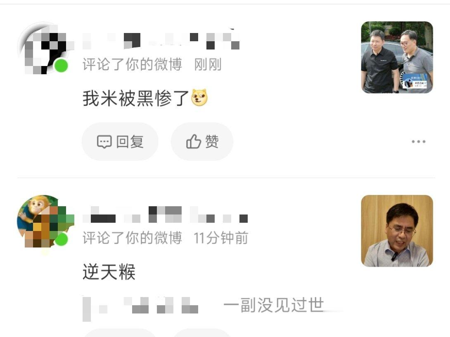Click the 赞 button label
450x337 pixels.
coord(212,141)
